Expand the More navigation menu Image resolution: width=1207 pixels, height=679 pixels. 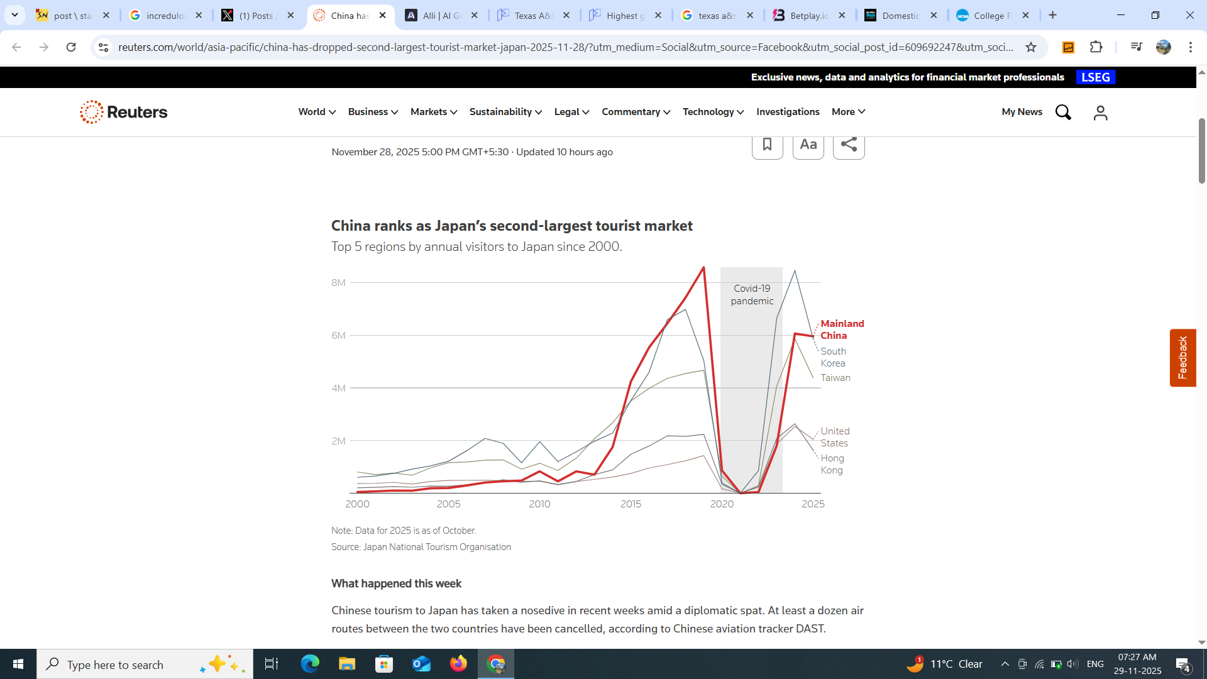point(848,112)
